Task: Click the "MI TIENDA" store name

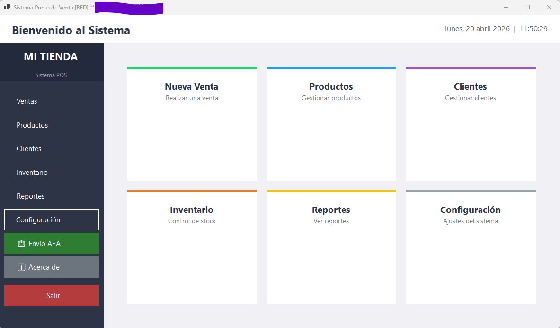Action: point(51,56)
